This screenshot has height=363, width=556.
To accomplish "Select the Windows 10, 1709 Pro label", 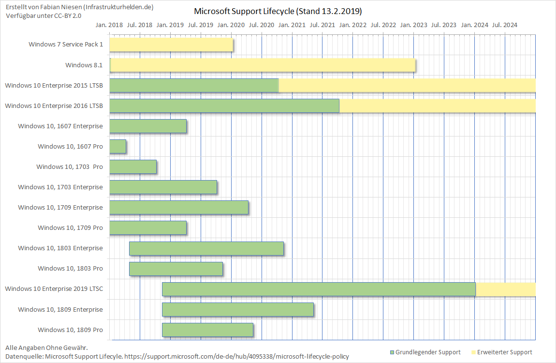I will click(70, 228).
